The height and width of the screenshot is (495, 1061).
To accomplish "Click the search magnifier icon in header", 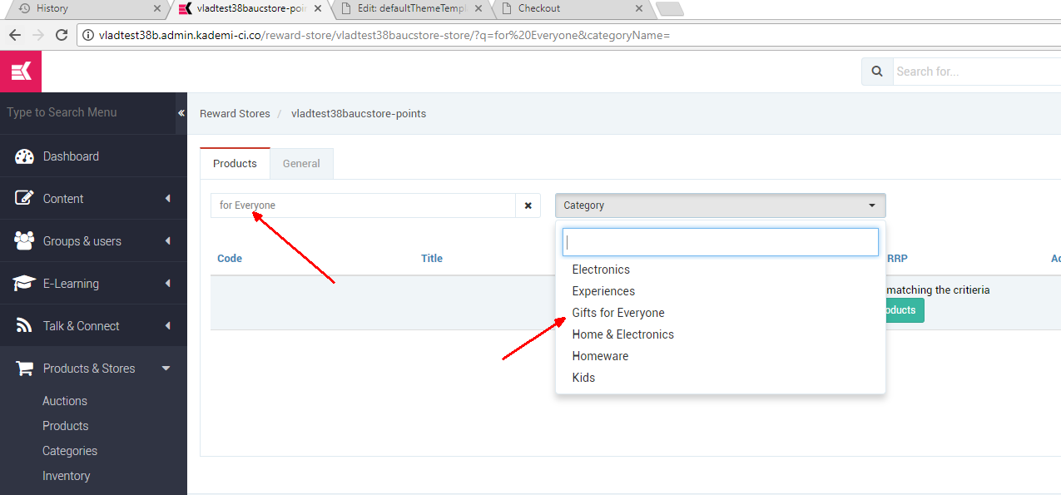I will point(877,72).
